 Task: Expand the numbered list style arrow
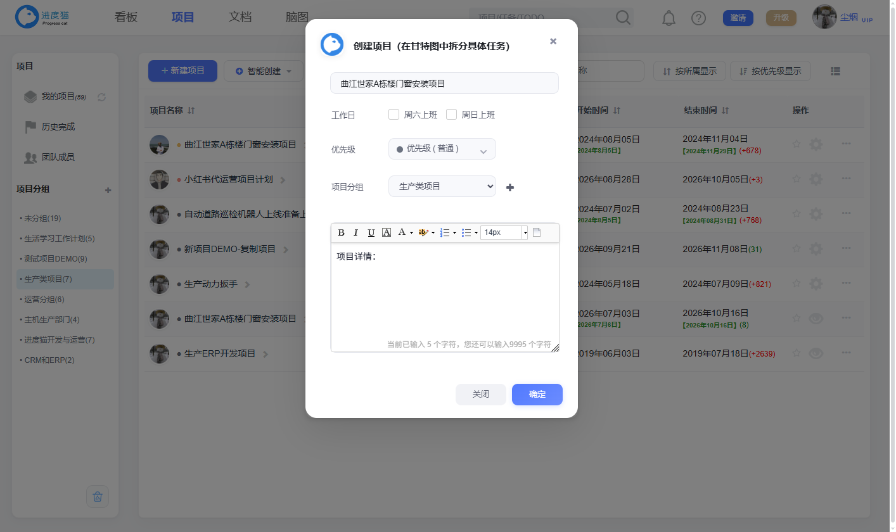(x=454, y=233)
